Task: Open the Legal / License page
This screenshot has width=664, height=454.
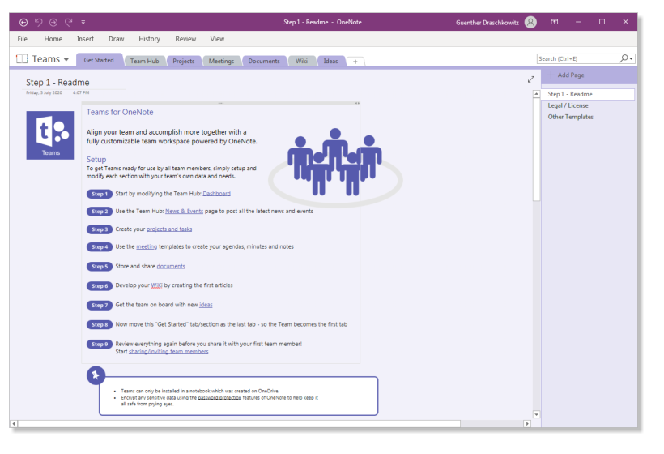Action: (568, 105)
